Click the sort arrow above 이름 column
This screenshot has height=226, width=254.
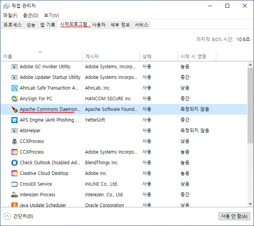pos(40,52)
